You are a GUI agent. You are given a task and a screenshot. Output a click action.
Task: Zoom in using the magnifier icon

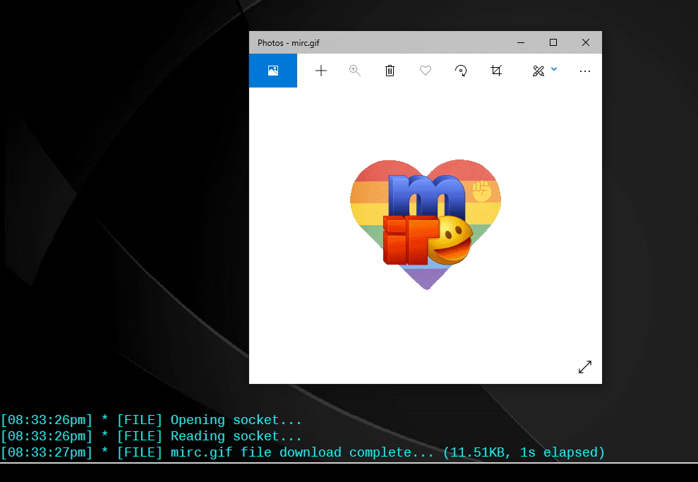355,71
